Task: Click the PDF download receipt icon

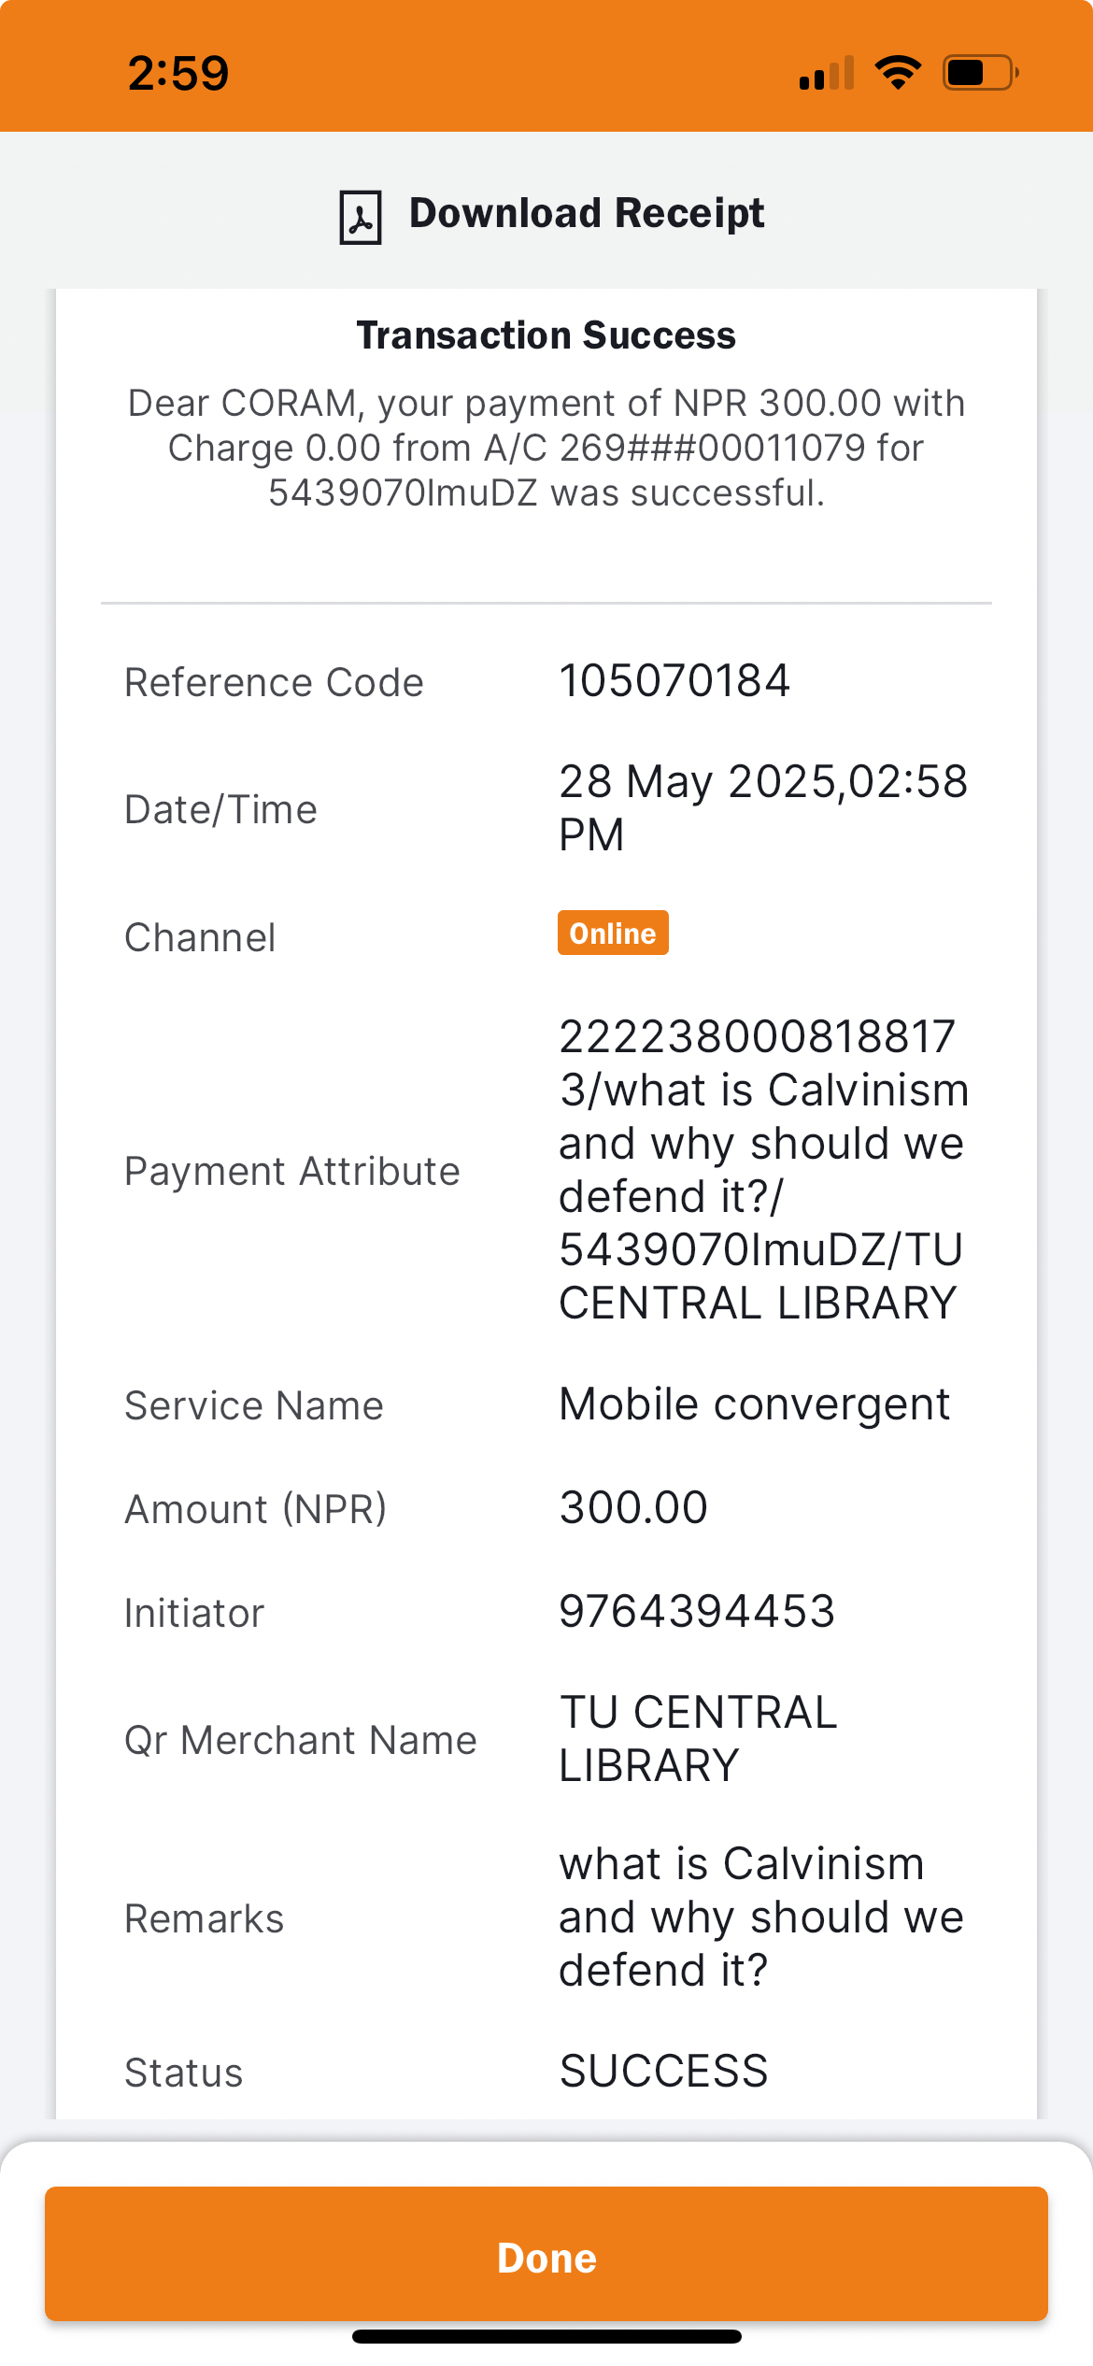Action: pyautogui.click(x=360, y=217)
